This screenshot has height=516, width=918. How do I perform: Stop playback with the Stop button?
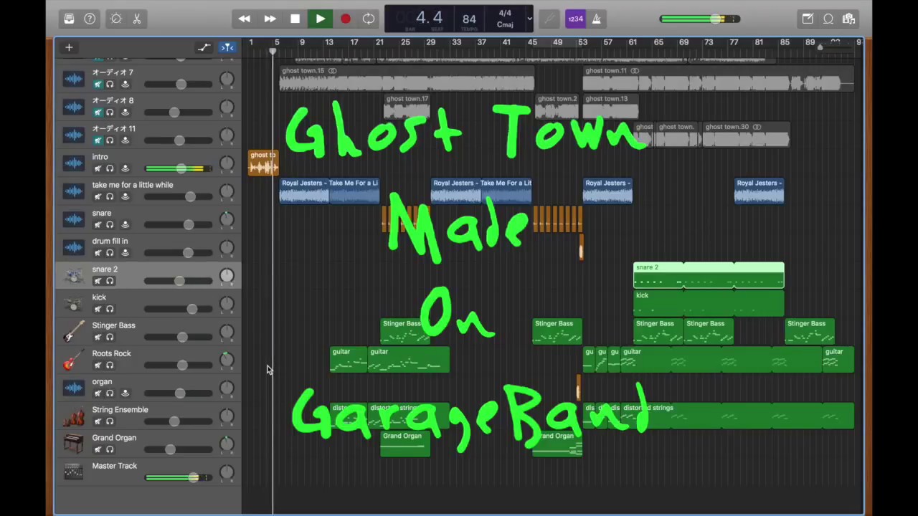click(x=295, y=19)
